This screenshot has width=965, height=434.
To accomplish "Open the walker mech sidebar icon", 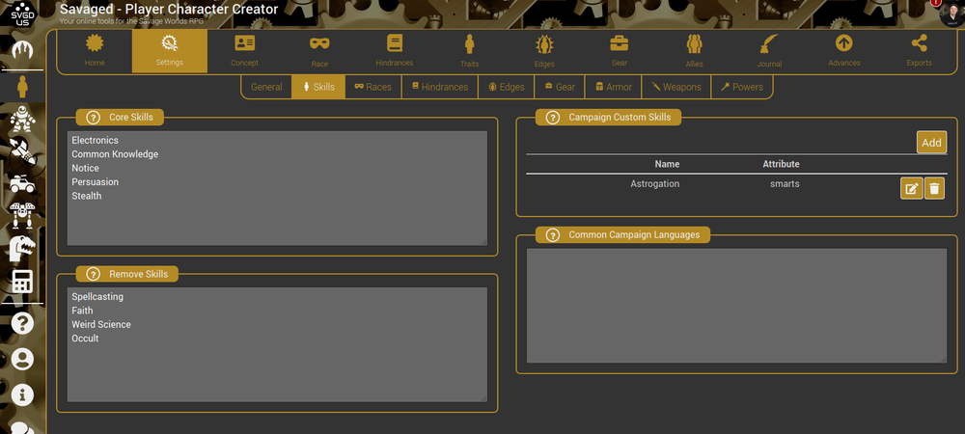I will coord(23,216).
